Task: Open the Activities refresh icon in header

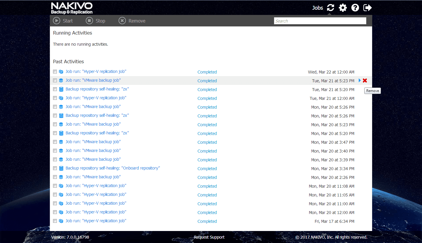Action: tap(331, 8)
